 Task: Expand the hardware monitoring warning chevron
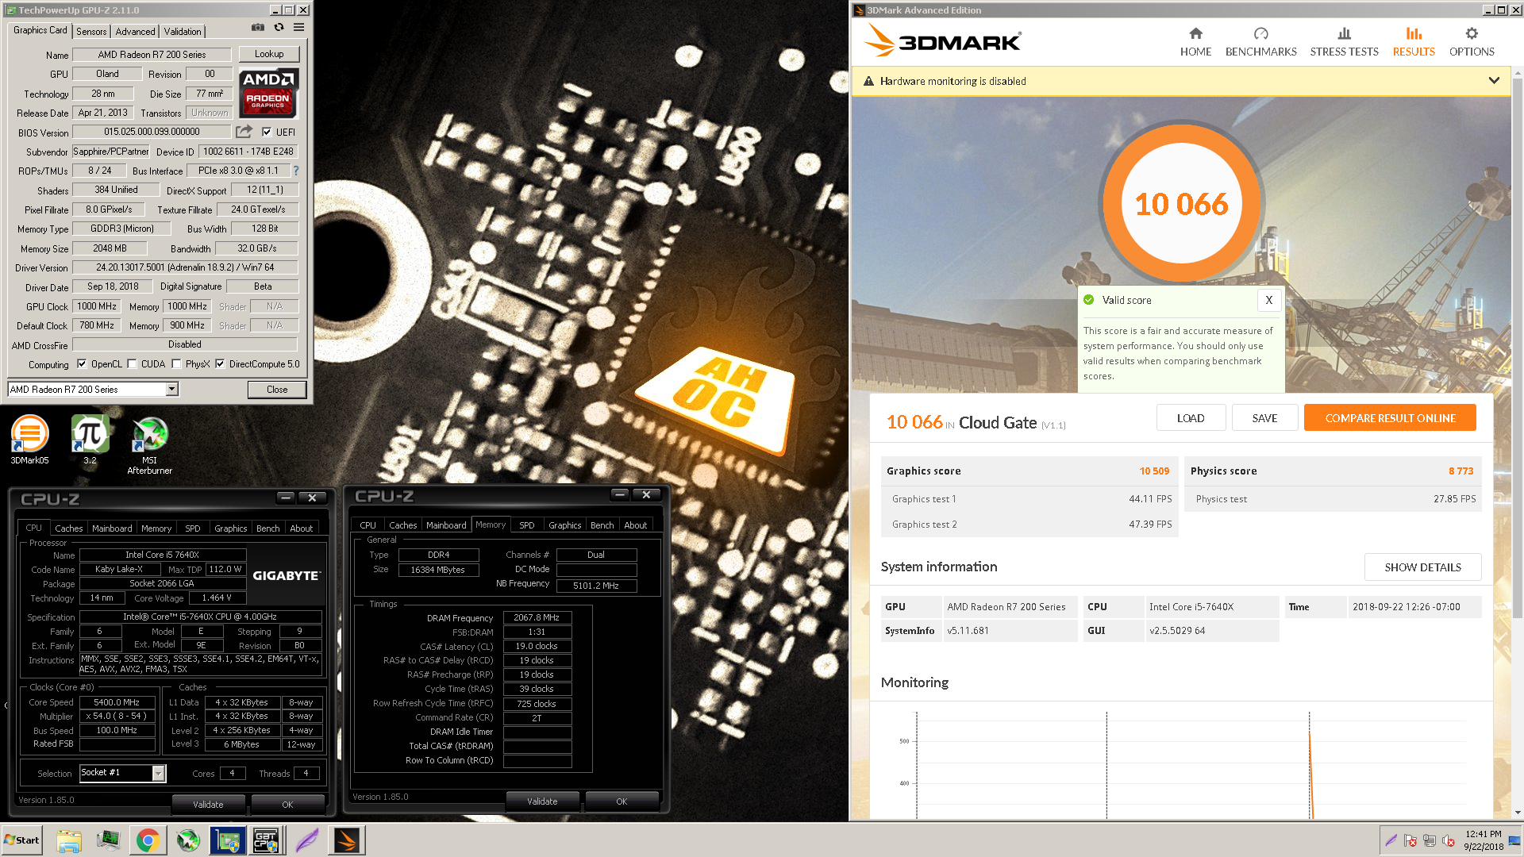(1493, 81)
